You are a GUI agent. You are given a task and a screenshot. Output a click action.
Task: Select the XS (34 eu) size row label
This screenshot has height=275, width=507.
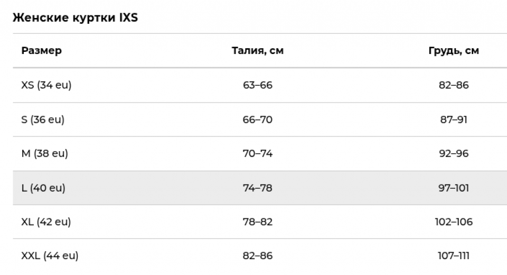pyautogui.click(x=46, y=85)
